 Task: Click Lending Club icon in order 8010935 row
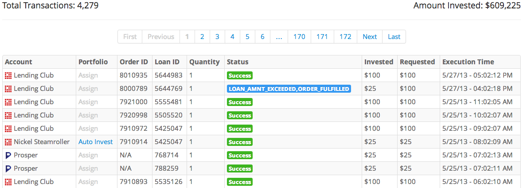pyautogui.click(x=8, y=75)
